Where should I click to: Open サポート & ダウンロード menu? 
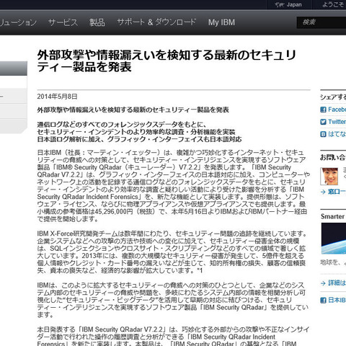coord(156,22)
